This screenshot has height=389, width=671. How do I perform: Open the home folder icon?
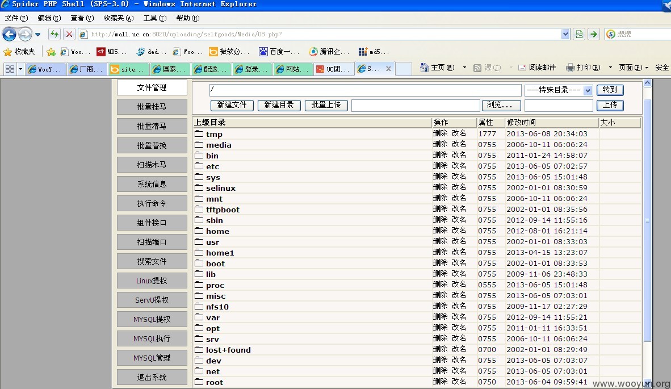pos(199,231)
